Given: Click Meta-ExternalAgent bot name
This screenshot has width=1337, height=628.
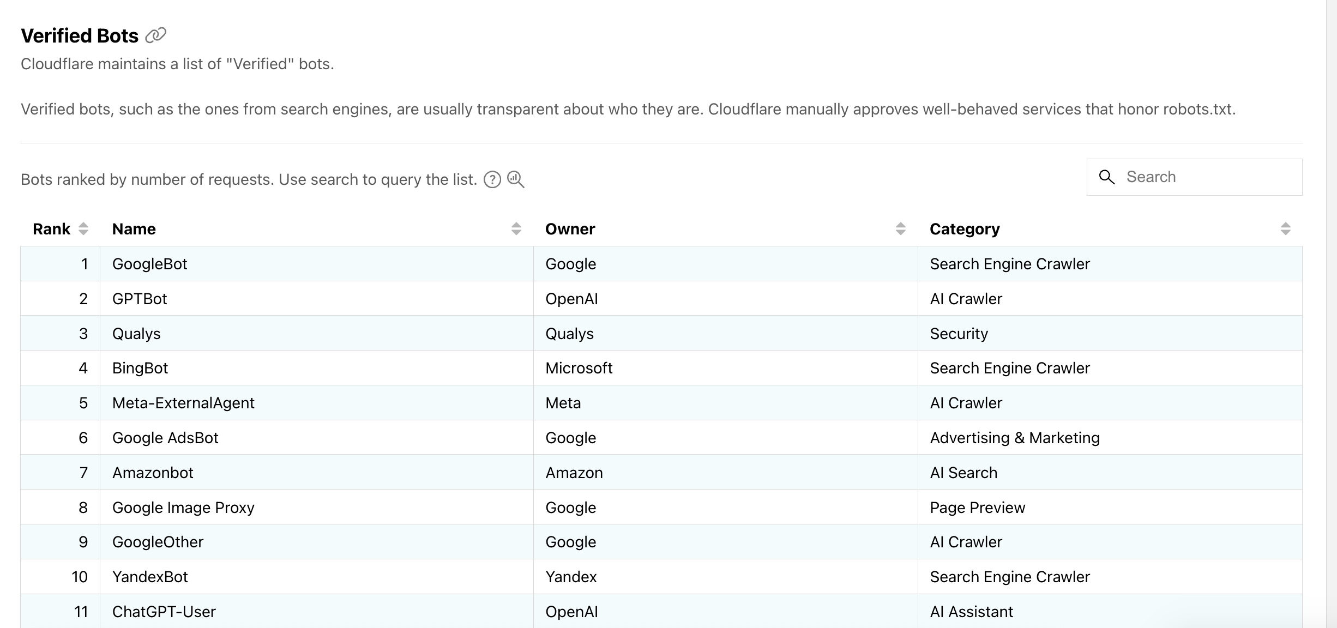Looking at the screenshot, I should [x=183, y=403].
